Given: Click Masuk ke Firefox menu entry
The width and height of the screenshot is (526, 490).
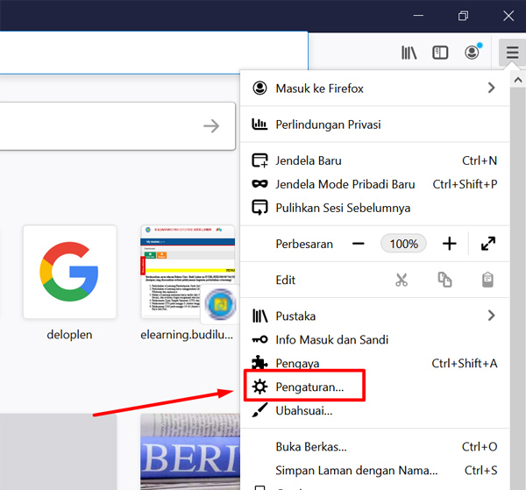Looking at the screenshot, I should (374, 89).
